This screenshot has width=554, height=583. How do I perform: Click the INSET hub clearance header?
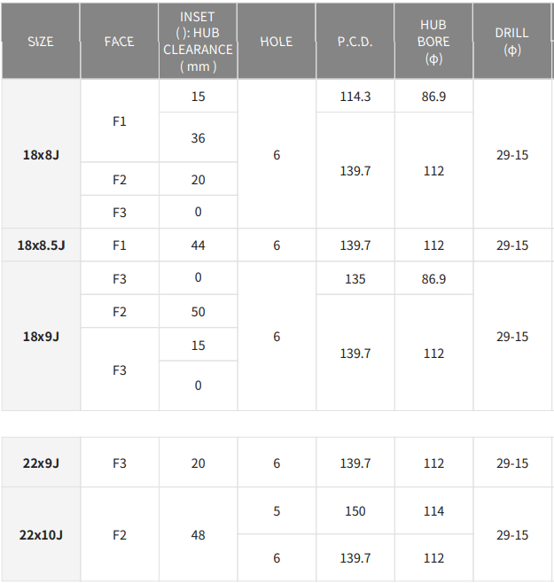pos(198,42)
